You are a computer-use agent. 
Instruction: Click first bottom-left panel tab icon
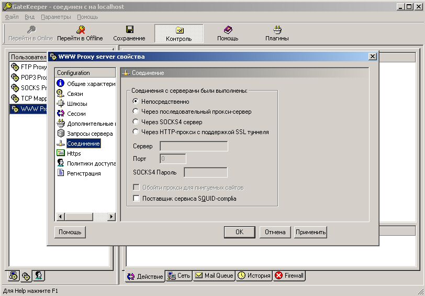click(14, 276)
